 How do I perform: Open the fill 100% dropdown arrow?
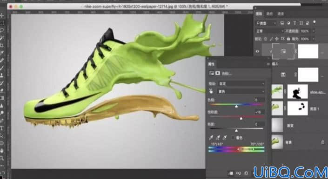314,39
